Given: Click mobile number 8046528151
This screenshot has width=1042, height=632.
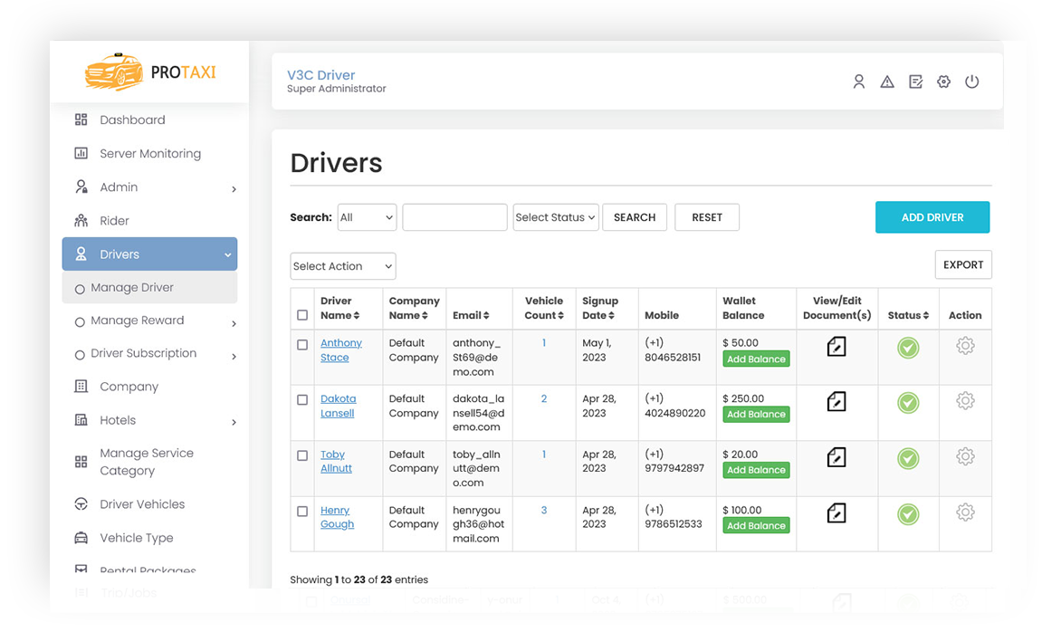Looking at the screenshot, I should coord(673,358).
